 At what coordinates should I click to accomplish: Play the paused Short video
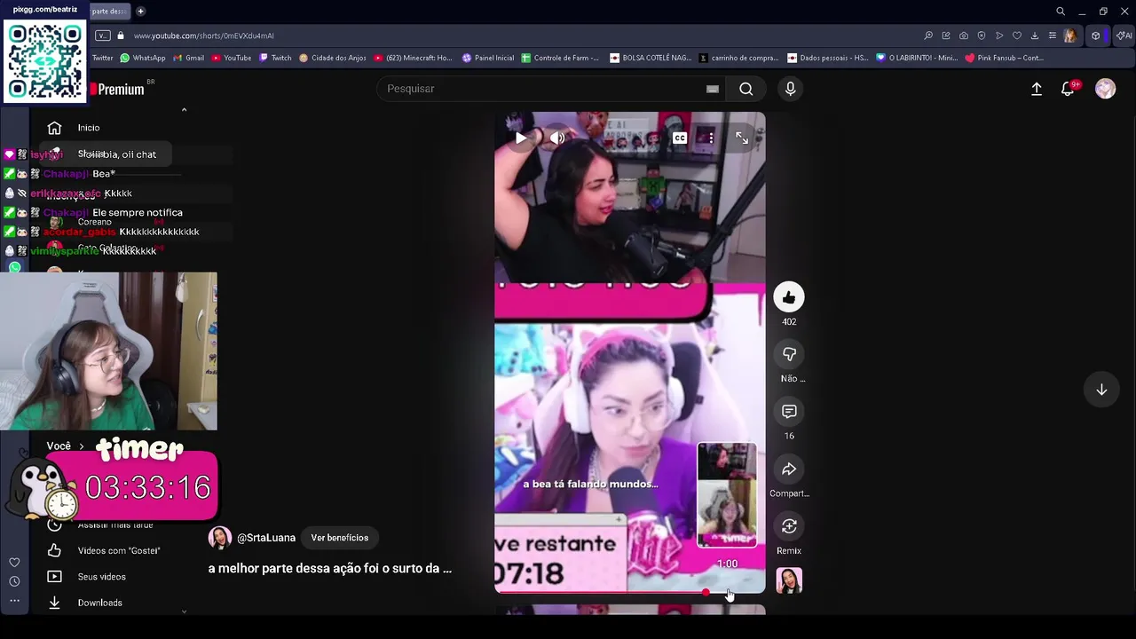point(521,138)
